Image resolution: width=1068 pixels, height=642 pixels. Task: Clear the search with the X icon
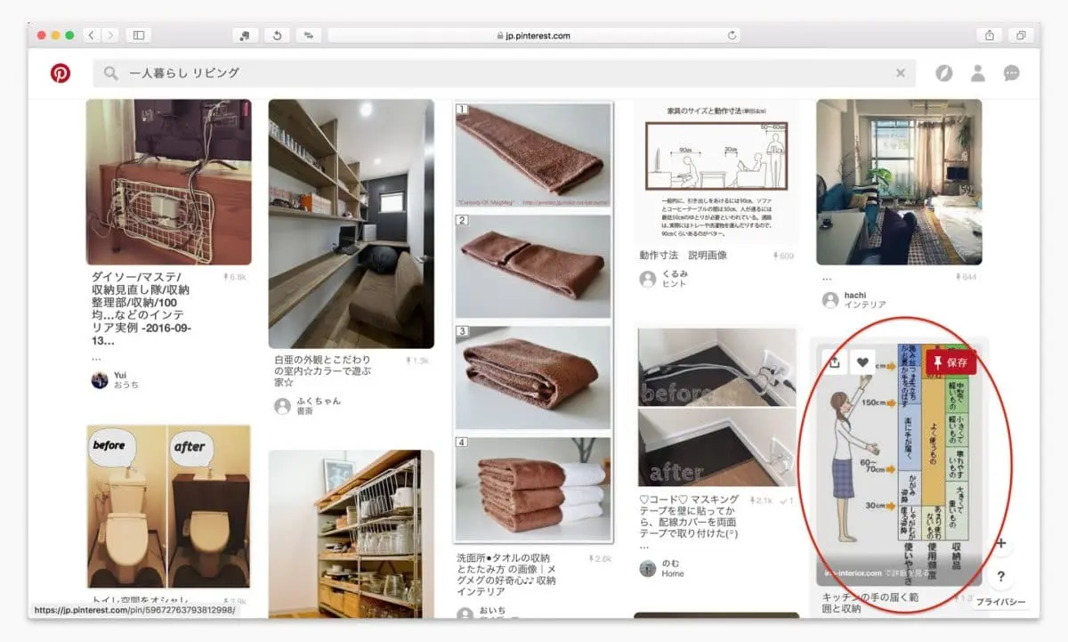[x=901, y=73]
